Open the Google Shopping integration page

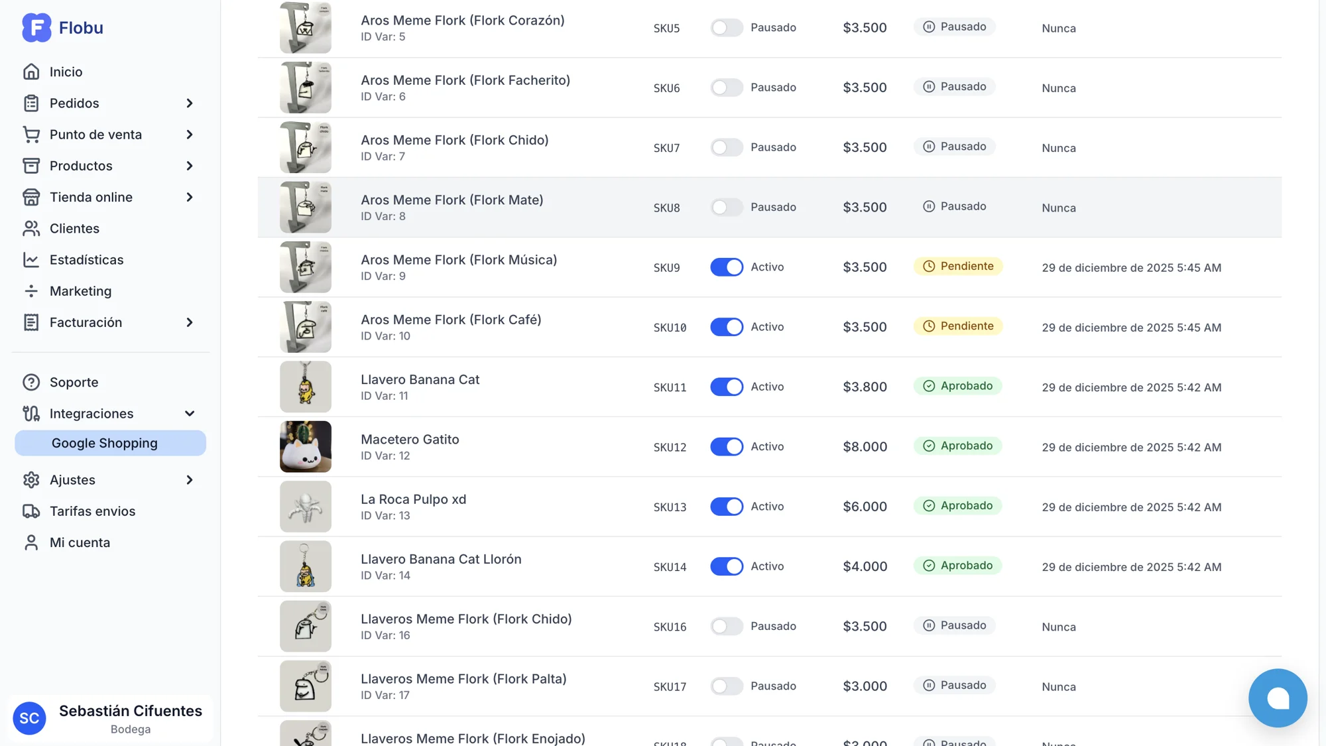pyautogui.click(x=105, y=444)
